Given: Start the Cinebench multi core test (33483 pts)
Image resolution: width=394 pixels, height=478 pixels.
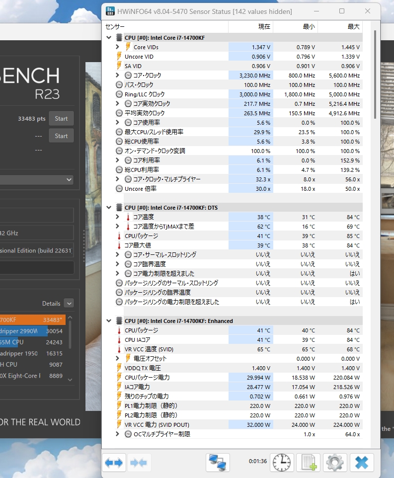Looking at the screenshot, I should click(x=61, y=119).
